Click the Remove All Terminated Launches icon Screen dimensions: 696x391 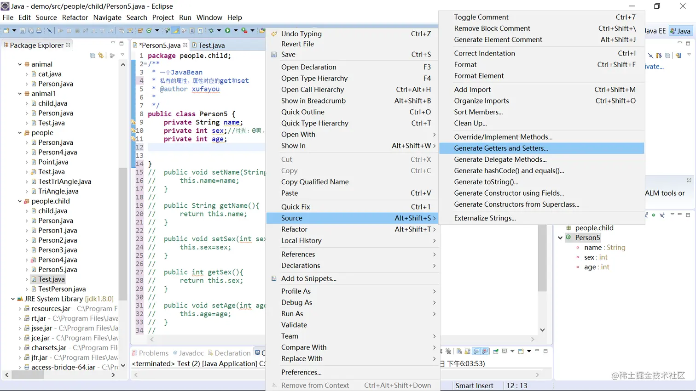(x=448, y=351)
